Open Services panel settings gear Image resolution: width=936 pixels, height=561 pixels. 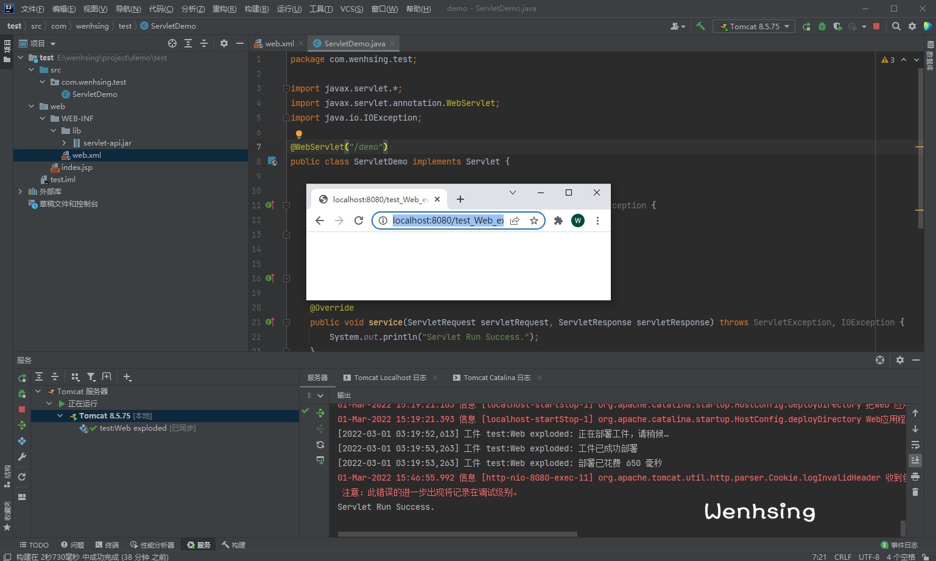(899, 360)
